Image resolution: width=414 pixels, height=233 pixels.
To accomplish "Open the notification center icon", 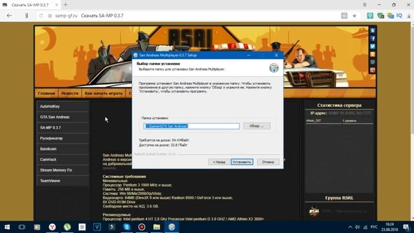I will pos(406,227).
